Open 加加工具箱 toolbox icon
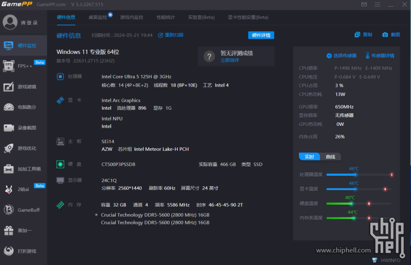Image resolution: width=411 pixels, height=265 pixels. tap(9, 169)
